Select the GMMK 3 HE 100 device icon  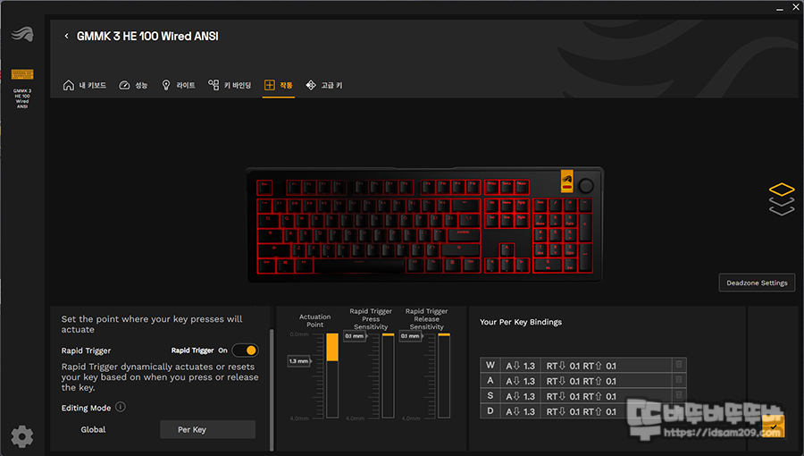22,75
